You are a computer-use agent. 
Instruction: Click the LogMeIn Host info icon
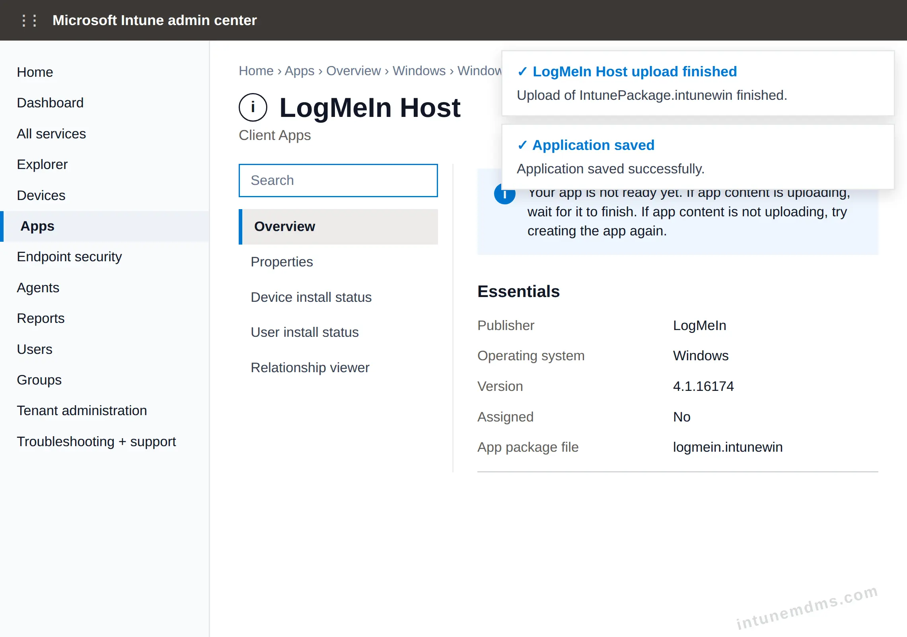253,107
